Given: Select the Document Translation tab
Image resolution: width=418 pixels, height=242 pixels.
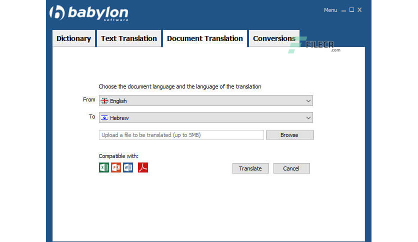Looking at the screenshot, I should click(x=204, y=38).
